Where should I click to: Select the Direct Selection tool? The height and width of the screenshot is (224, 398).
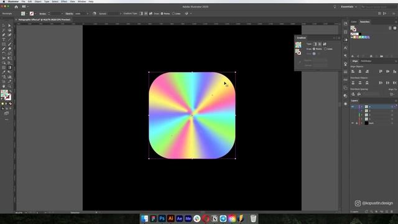(x=10, y=26)
